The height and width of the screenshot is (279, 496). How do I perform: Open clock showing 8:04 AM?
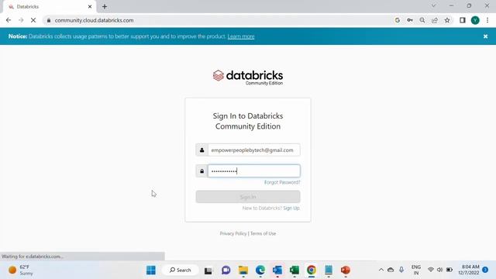pos(468,270)
